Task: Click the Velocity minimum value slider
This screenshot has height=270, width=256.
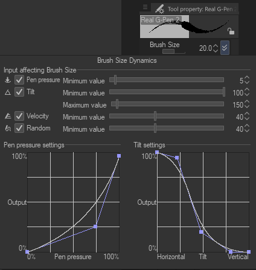Action: [167, 116]
